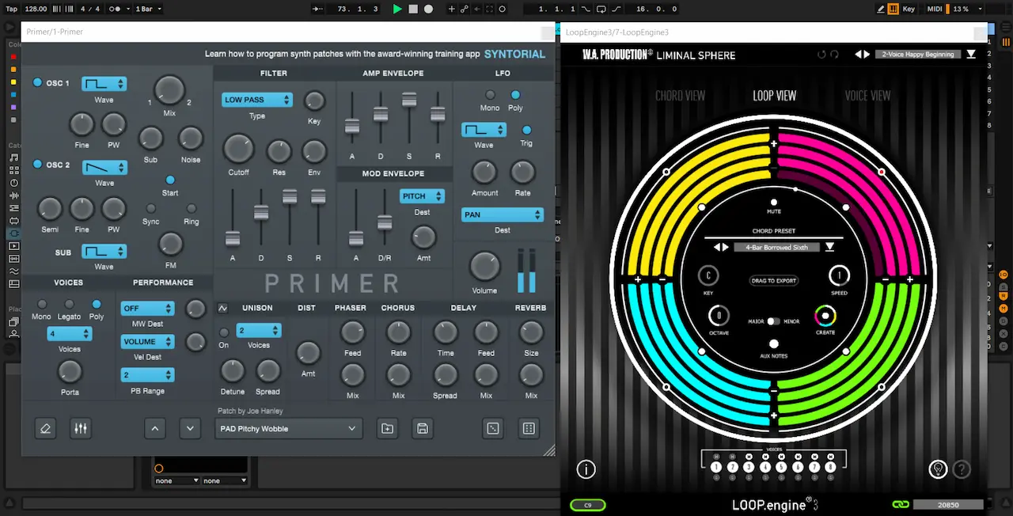Click the eraser icon in Primer

[45, 428]
